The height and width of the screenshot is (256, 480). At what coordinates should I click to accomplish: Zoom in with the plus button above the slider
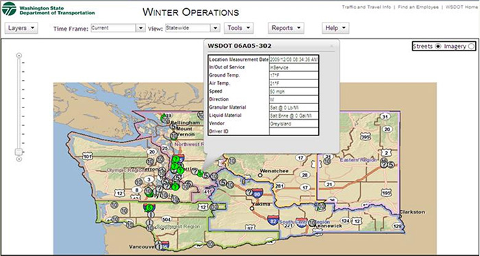(x=19, y=55)
